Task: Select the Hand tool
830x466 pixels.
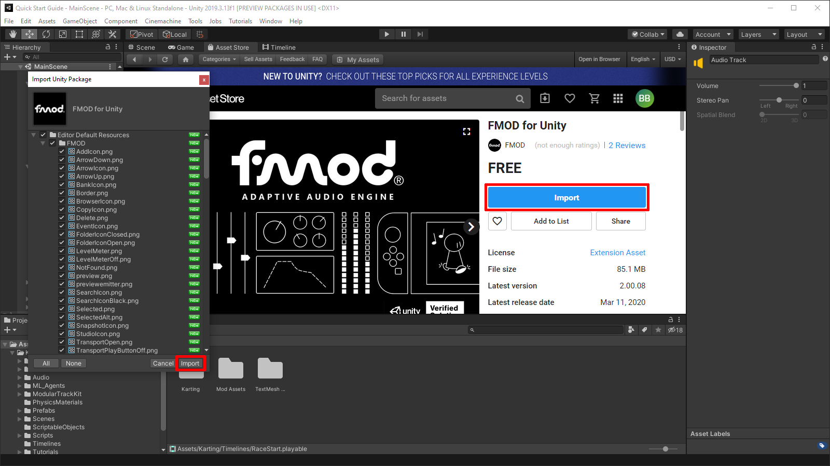Action: tap(12, 34)
